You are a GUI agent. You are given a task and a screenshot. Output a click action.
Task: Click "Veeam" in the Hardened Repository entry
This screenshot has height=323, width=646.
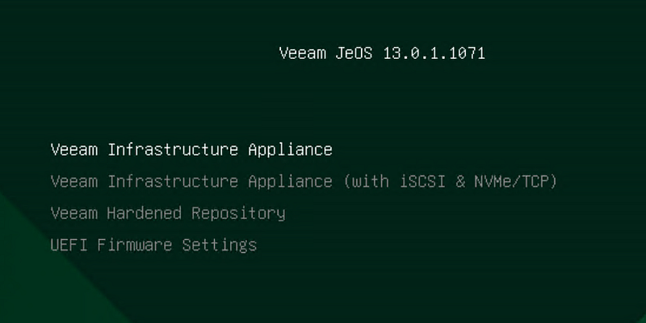tap(73, 213)
